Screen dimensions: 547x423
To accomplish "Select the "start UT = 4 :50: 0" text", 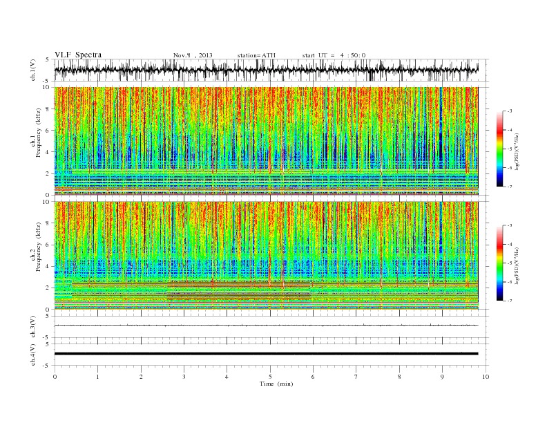I will (334, 55).
